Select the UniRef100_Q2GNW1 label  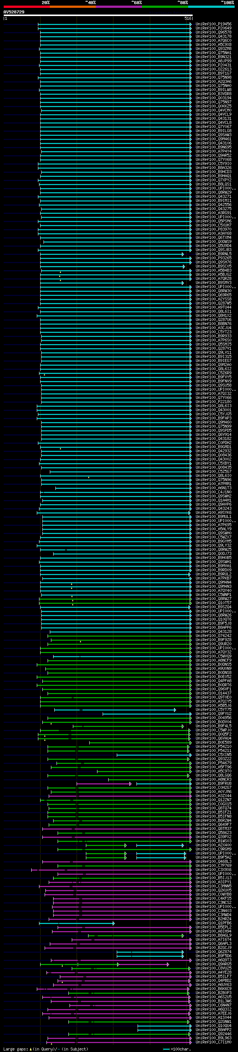(213, 1022)
